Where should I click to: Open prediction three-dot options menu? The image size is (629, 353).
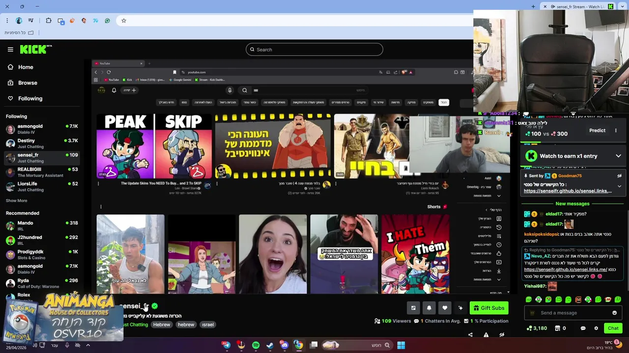616,130
